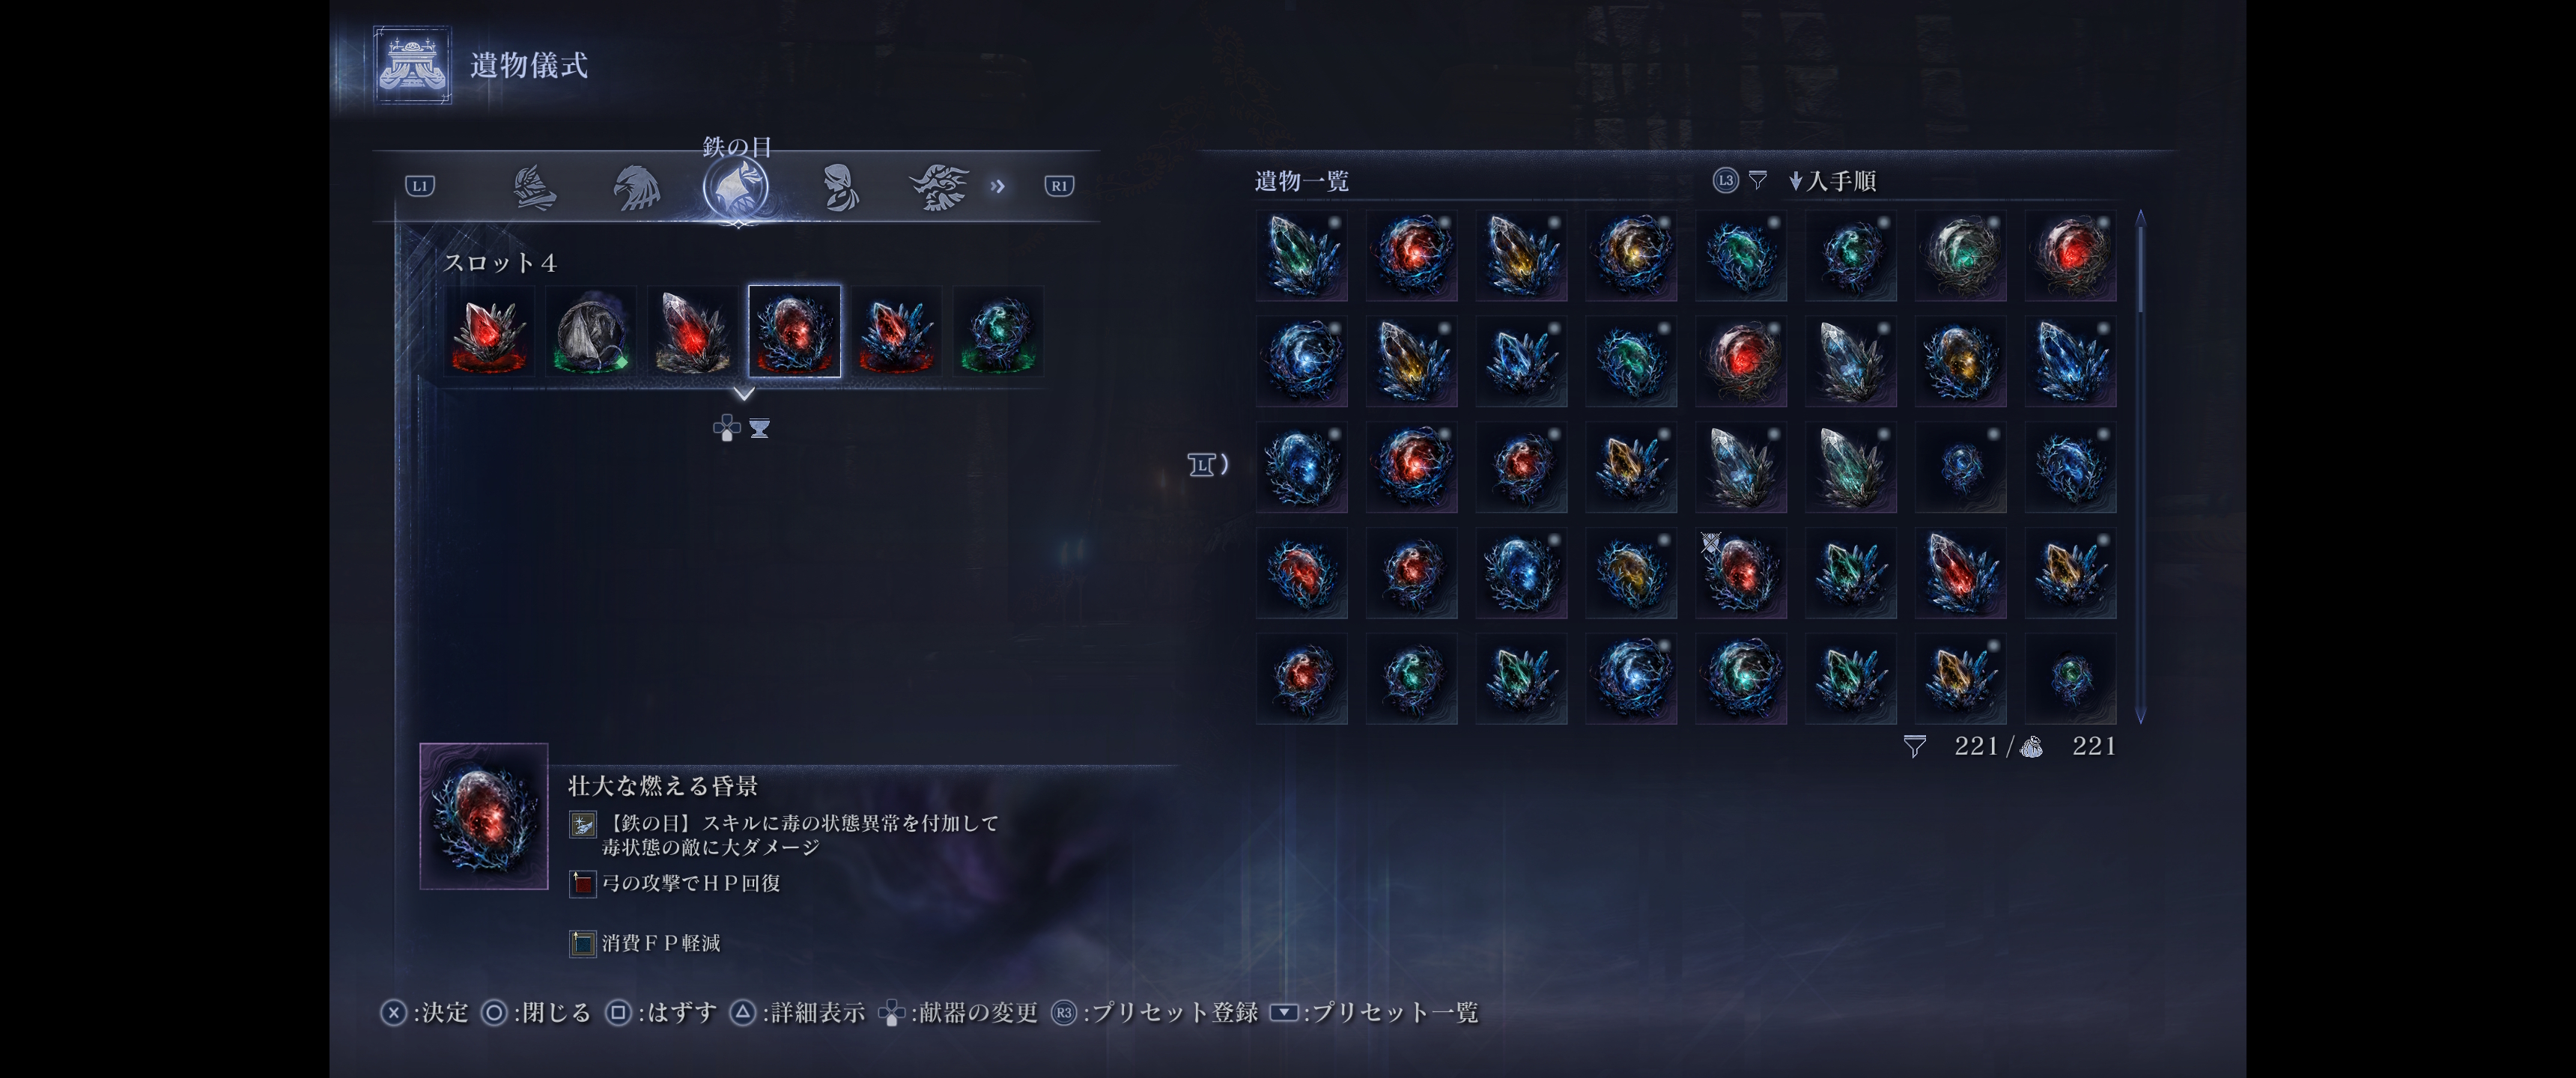Pick the equipped-marked red relic in row four
Image resolution: width=2576 pixels, height=1078 pixels.
[x=1741, y=573]
